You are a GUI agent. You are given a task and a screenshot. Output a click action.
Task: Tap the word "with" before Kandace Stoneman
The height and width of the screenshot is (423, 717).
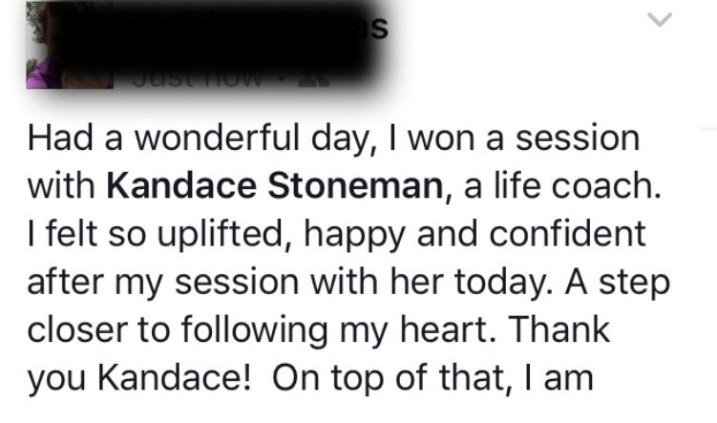pos(61,185)
